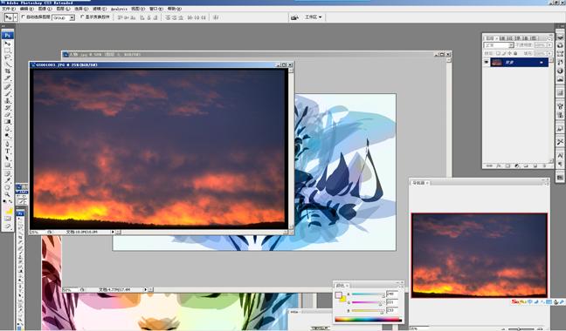The image size is (566, 331).
Task: Enable the auto-select layer checkbox
Action: tap(24, 17)
